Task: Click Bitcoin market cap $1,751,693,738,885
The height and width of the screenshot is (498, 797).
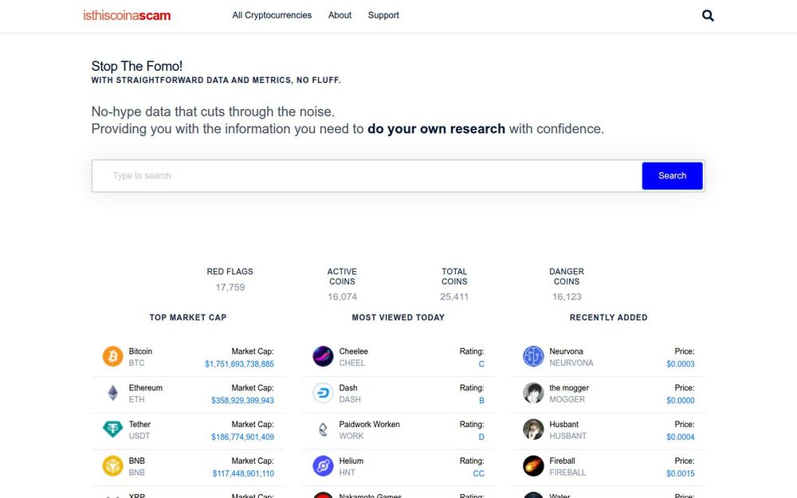Action: pos(239,364)
